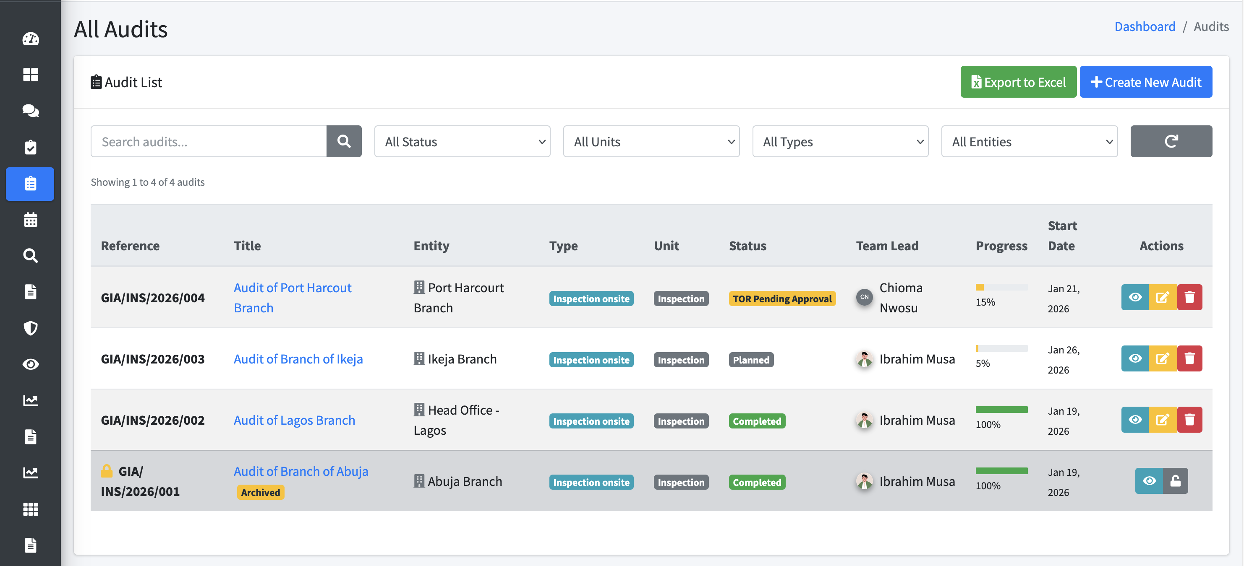1244x566 pixels.
Task: Go to Dashboard via breadcrumb link
Action: click(x=1145, y=26)
